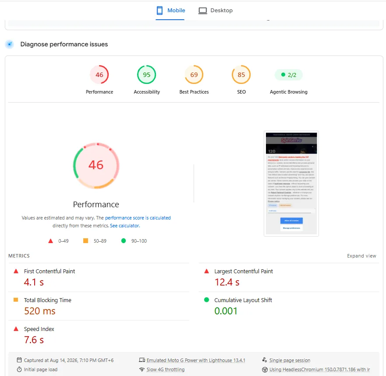The image size is (386, 376).
Task: Click the 7.6 s value
Action: (34, 340)
